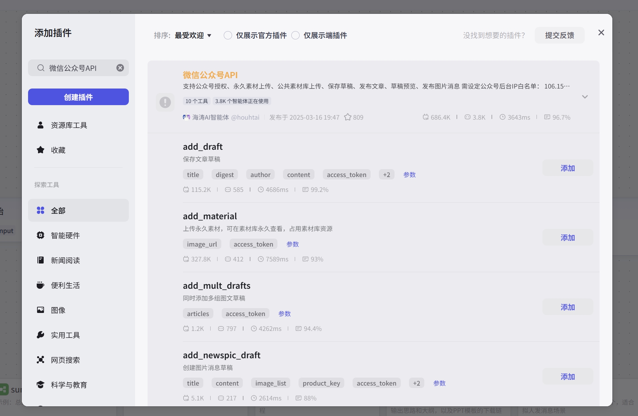This screenshot has width=638, height=416.
Task: Select the 实用工具 category
Action: coord(78,335)
